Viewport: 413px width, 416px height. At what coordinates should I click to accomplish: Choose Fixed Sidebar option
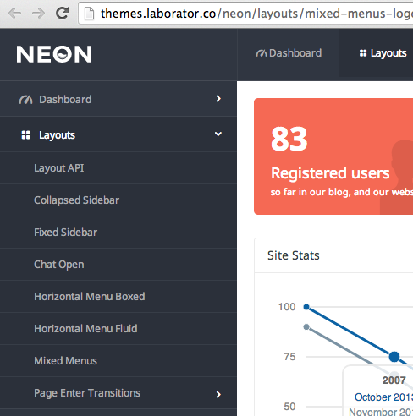point(65,233)
